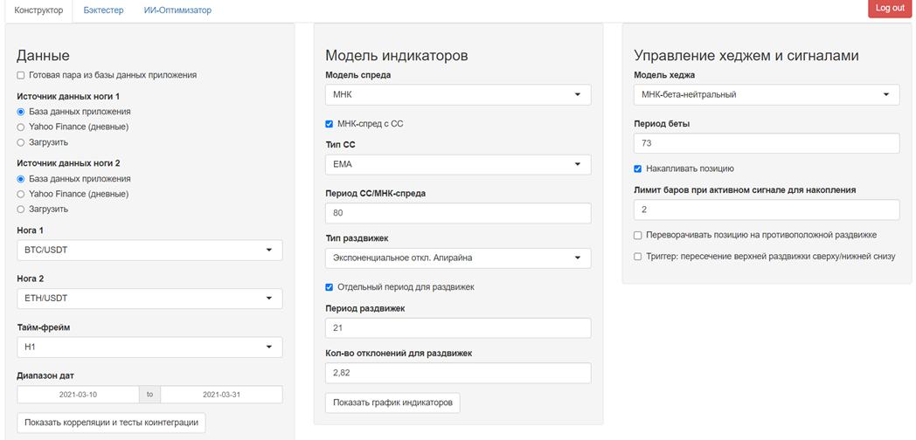Viewport: 916px width, 440px height.
Task: Switch to the Бэктестер tab
Action: [103, 10]
